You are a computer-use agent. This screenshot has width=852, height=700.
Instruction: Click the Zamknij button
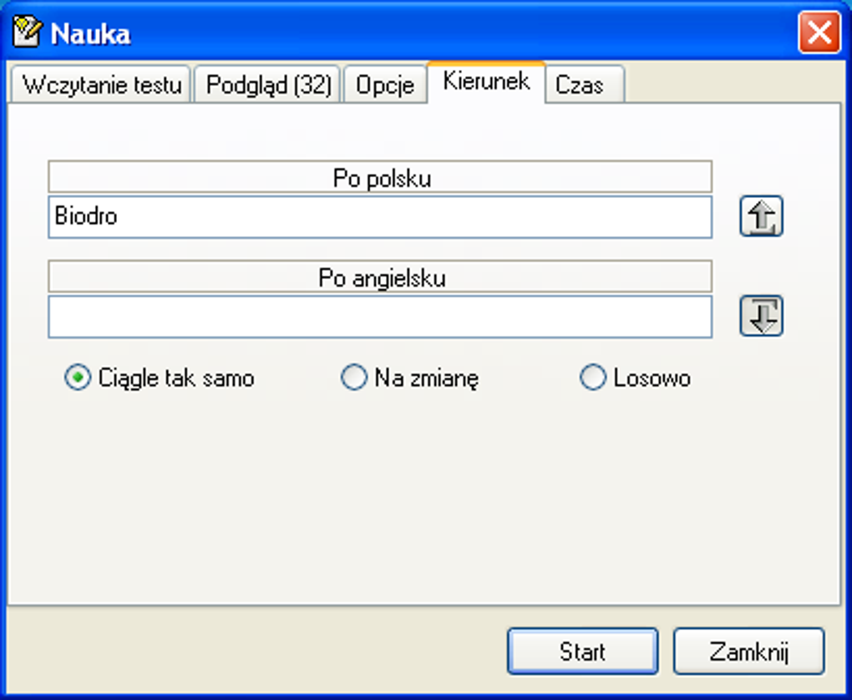point(748,652)
